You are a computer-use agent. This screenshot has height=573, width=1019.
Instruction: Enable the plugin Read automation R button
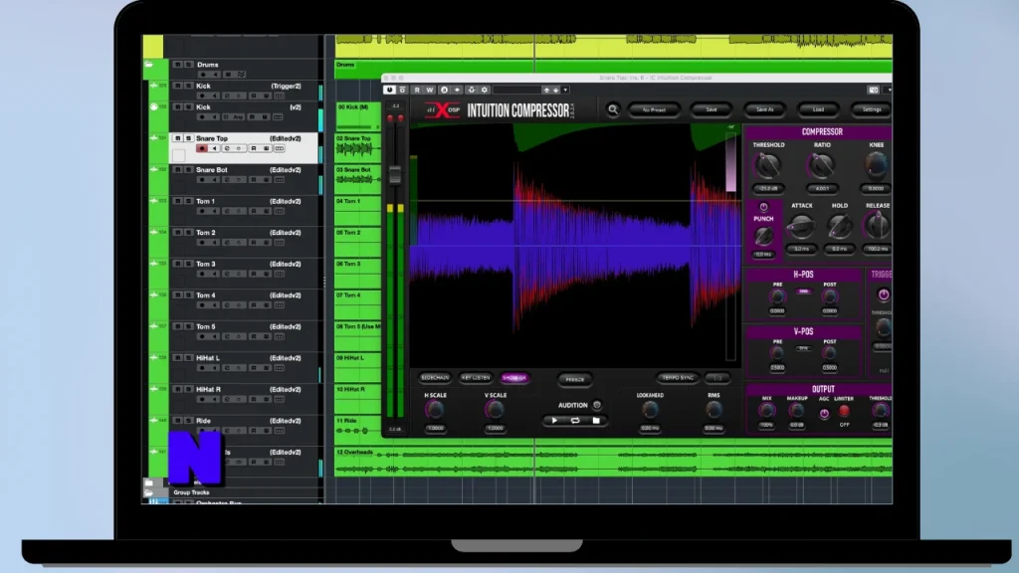pos(417,91)
